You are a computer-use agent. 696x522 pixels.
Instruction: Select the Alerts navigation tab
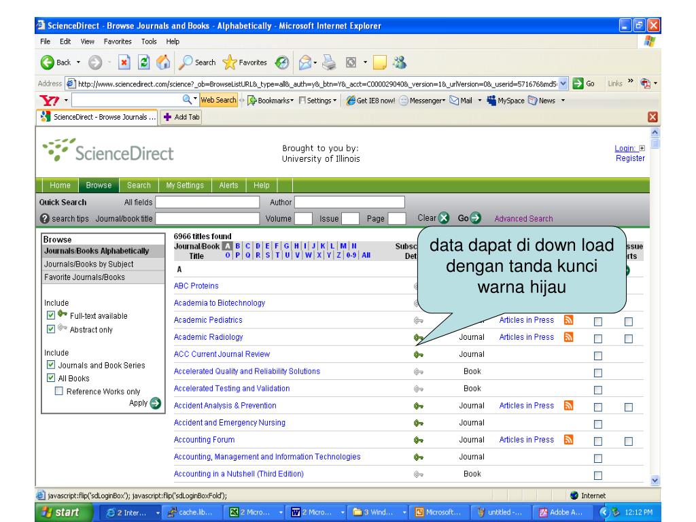pyautogui.click(x=228, y=185)
